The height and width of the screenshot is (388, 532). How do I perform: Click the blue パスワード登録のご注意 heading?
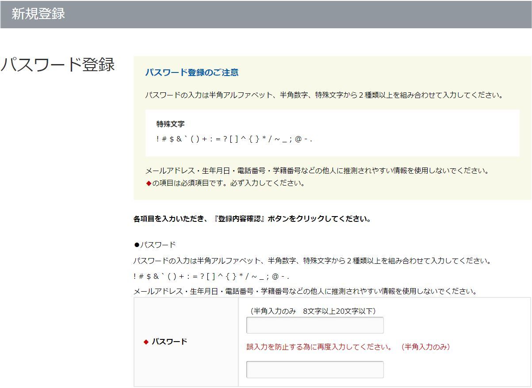(191, 72)
